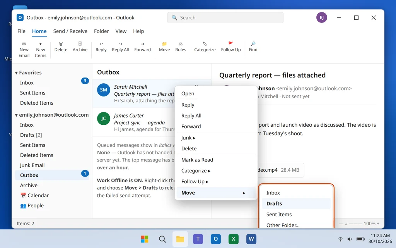
Task: Choose Delete in the context menu
Action: 216,148
